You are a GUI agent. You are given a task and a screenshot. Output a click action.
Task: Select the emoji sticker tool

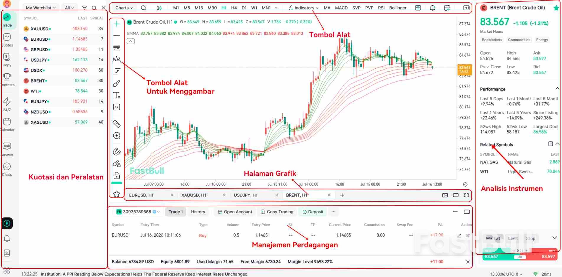[x=117, y=107]
